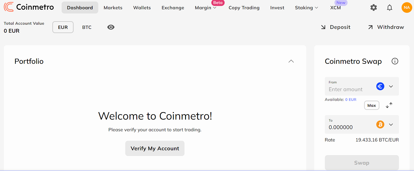Open the notifications bell
The height and width of the screenshot is (171, 414).
coord(389,7)
